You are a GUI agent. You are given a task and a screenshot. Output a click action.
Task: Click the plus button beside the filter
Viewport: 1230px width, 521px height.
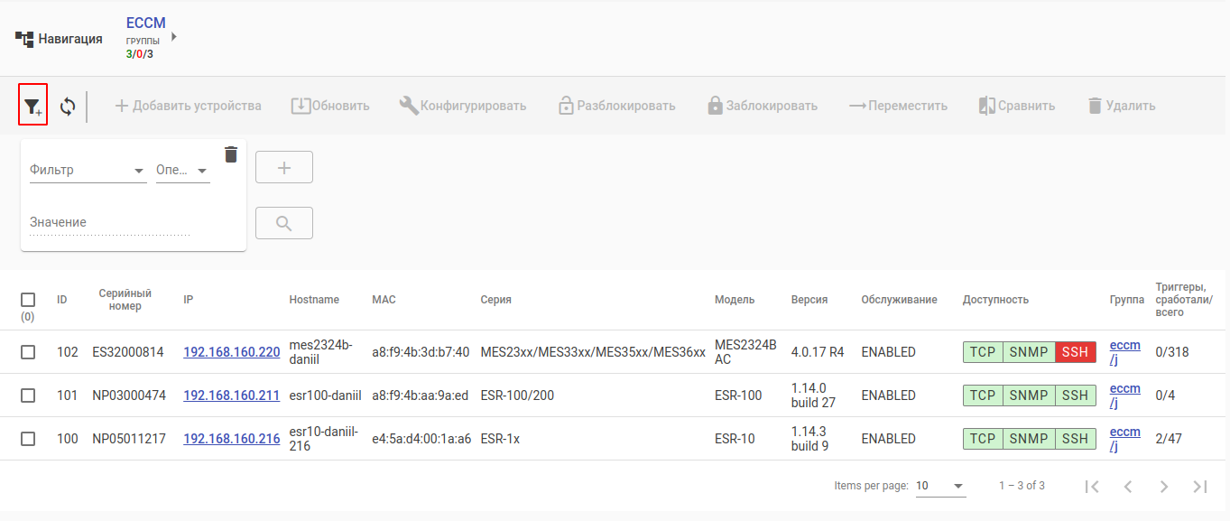click(284, 167)
